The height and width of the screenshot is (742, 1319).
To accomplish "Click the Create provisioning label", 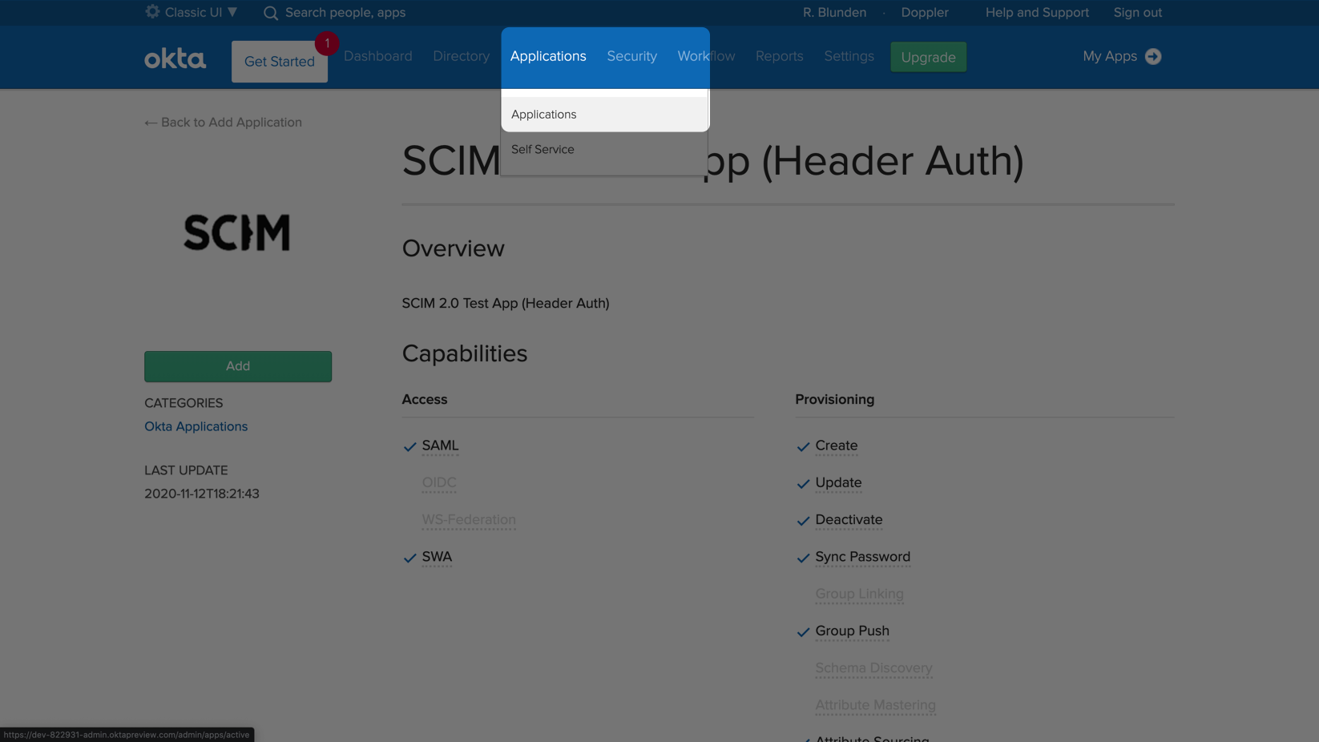I will pyautogui.click(x=837, y=446).
